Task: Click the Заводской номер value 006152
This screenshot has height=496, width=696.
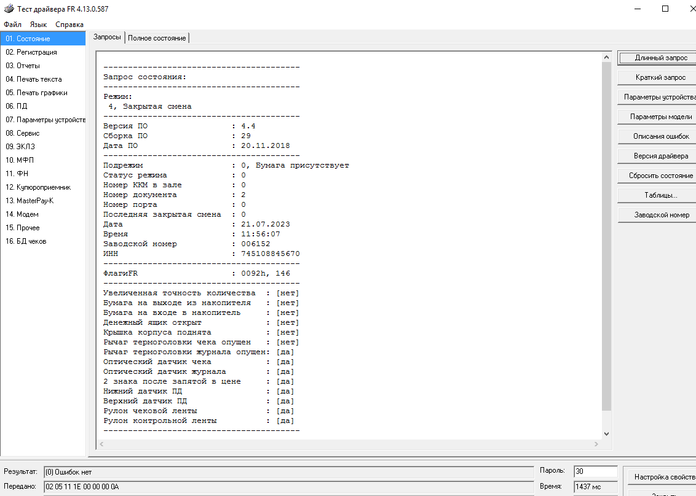Action: click(x=256, y=244)
